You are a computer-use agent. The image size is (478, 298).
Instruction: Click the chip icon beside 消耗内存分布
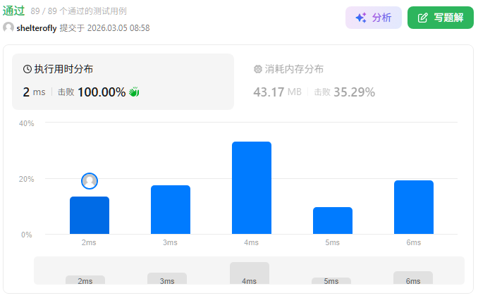click(x=258, y=69)
